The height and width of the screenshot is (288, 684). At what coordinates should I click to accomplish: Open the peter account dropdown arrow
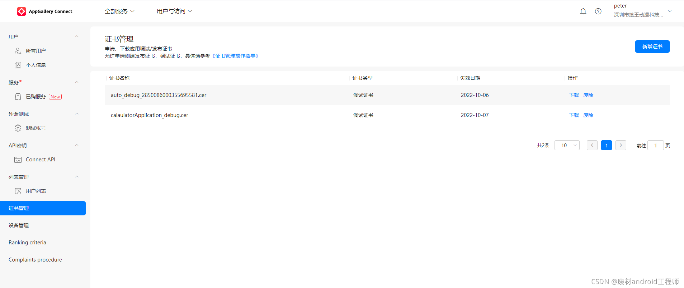pos(669,11)
